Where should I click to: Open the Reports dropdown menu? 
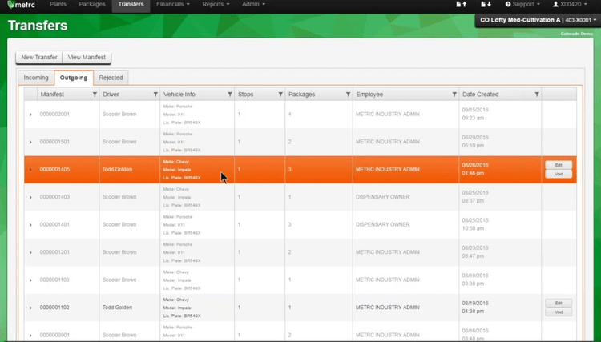click(x=216, y=5)
